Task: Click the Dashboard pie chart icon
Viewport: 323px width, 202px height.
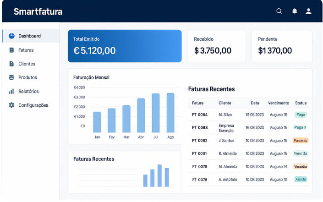Action: [11, 36]
